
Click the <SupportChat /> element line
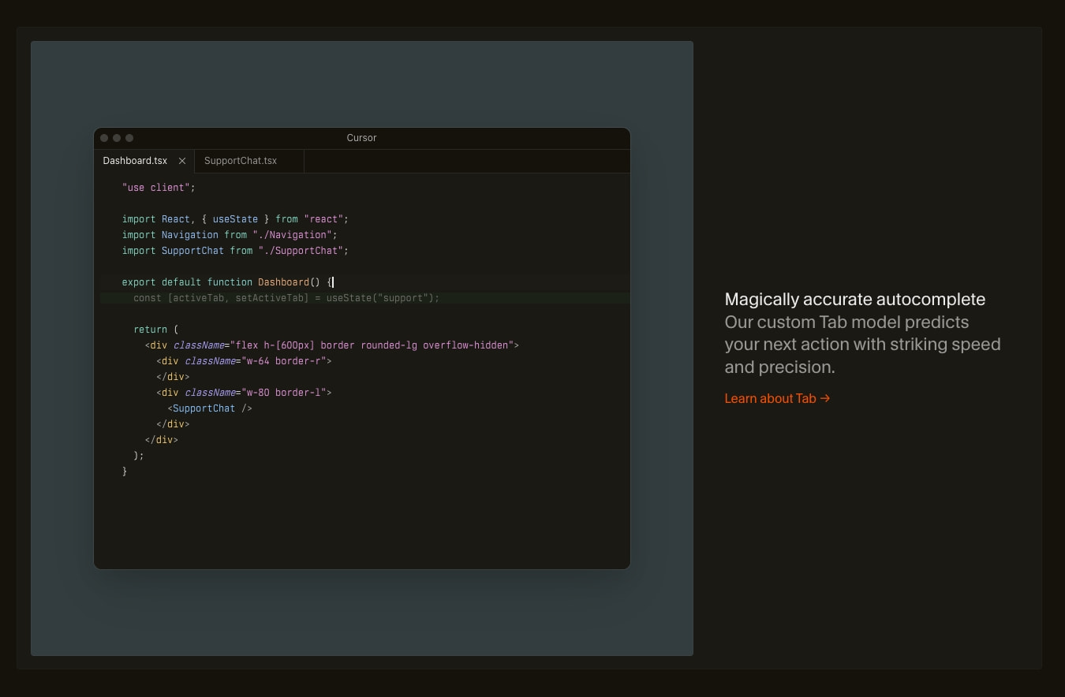210,408
